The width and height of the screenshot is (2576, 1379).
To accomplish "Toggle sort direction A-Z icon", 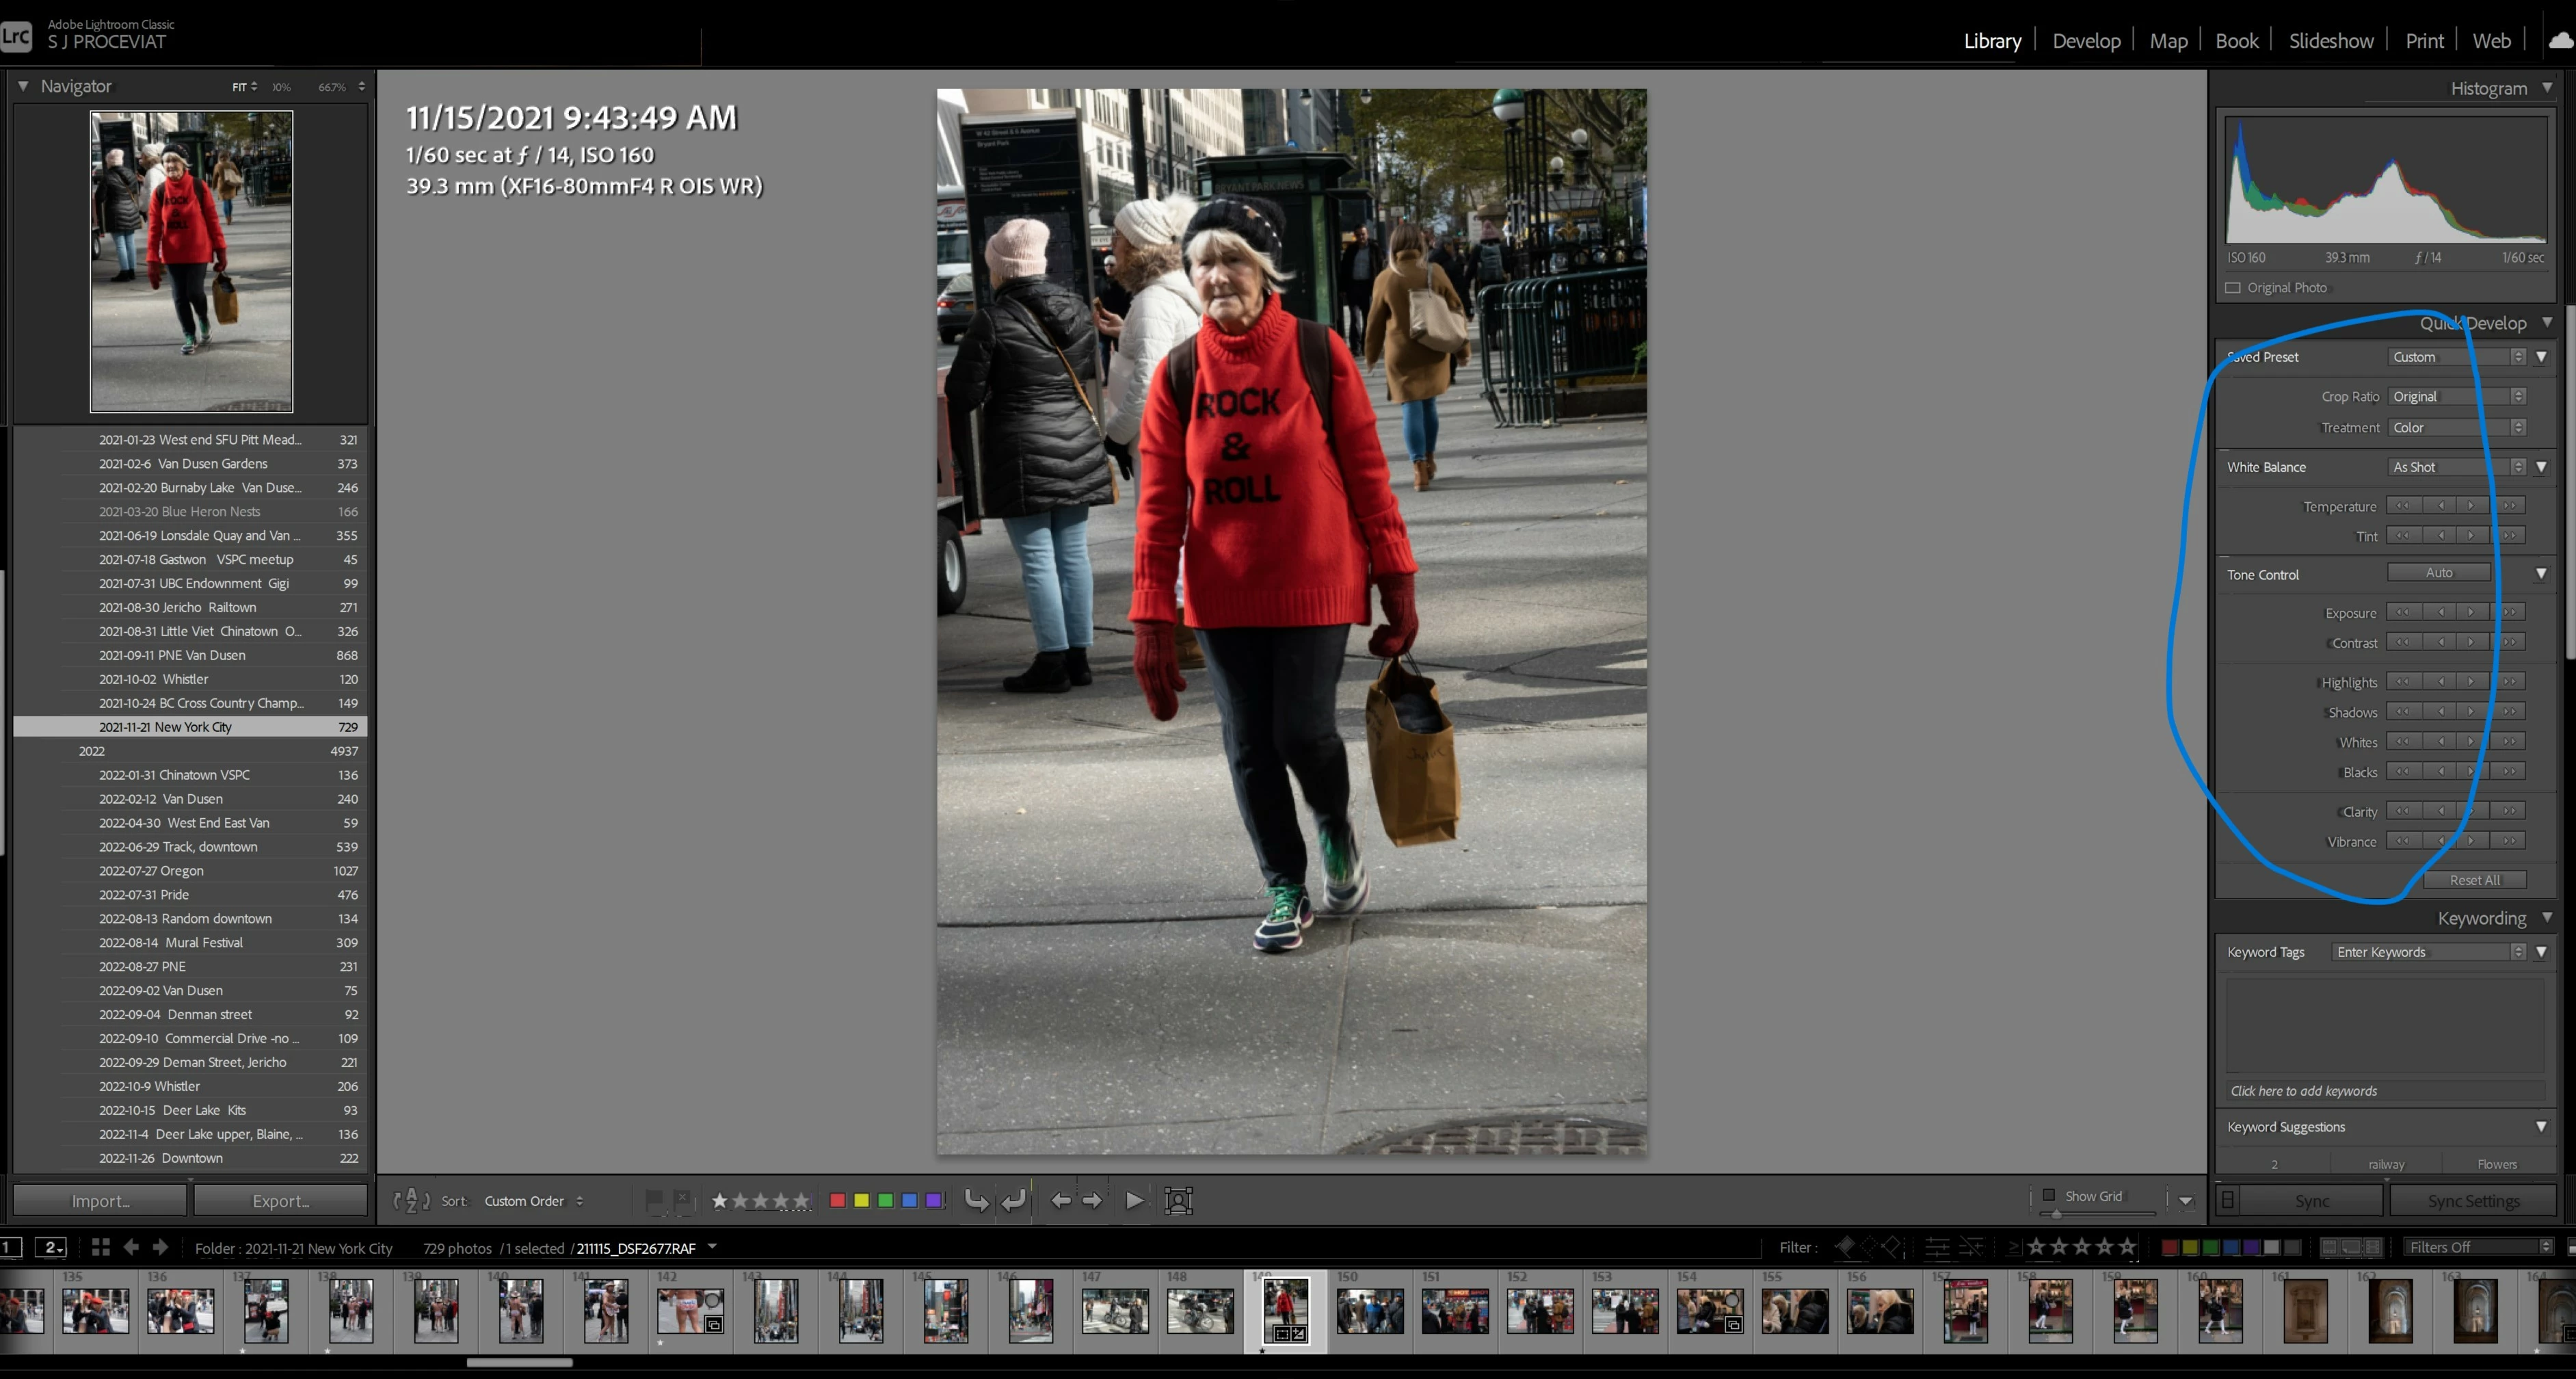I will 411,1201.
